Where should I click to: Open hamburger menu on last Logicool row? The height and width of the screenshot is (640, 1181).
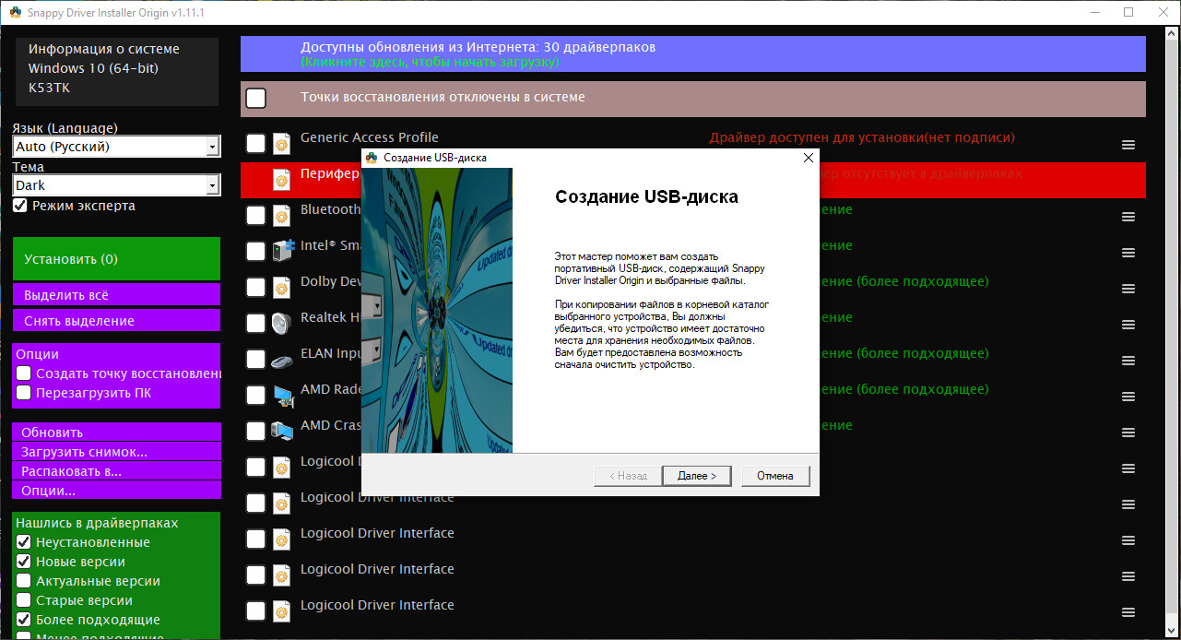click(1128, 612)
